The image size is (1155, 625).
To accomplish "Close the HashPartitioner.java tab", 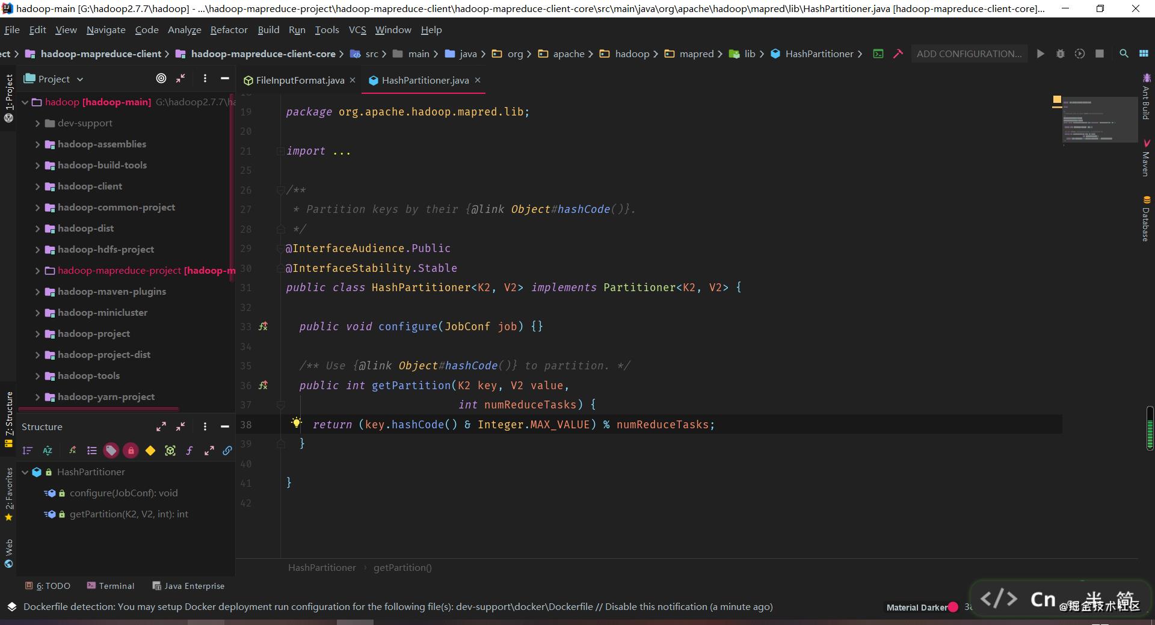I will (x=478, y=80).
